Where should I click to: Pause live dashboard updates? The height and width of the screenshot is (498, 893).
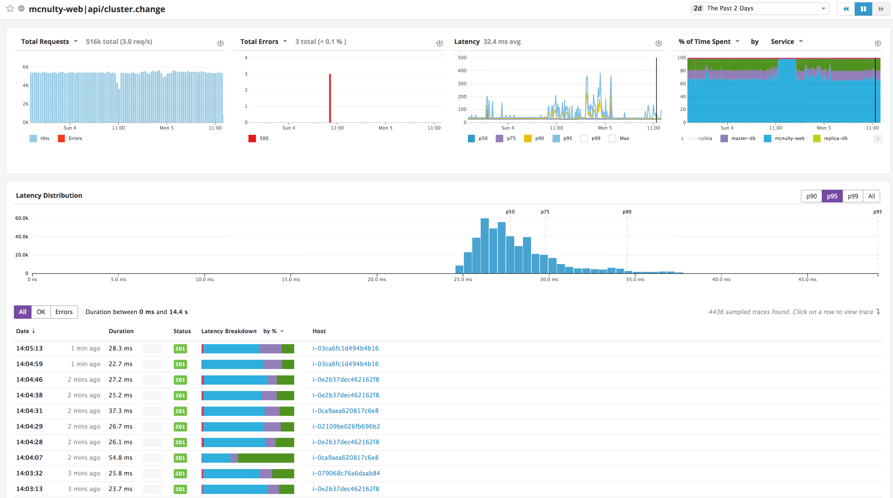point(863,9)
